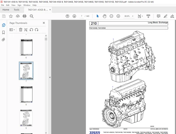Select the TAD1341-43GE-B document tab
The image size is (176, 134).
click(38, 10)
